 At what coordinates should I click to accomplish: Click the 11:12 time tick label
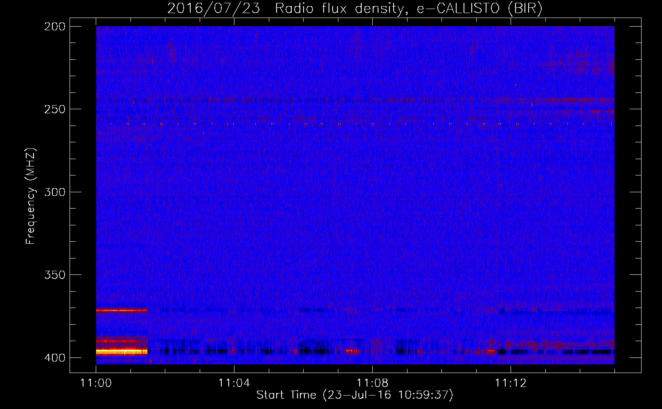[511, 383]
